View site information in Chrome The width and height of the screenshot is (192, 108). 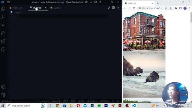click(139, 8)
